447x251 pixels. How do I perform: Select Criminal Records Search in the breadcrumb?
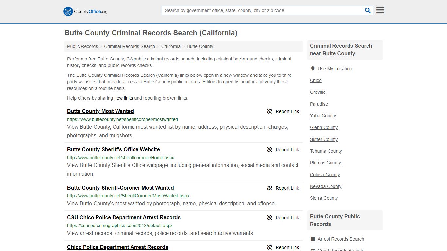click(x=129, y=46)
